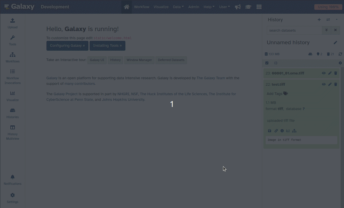Edit attributes of test.tiff
This screenshot has width=344, height=208.
tap(330, 84)
